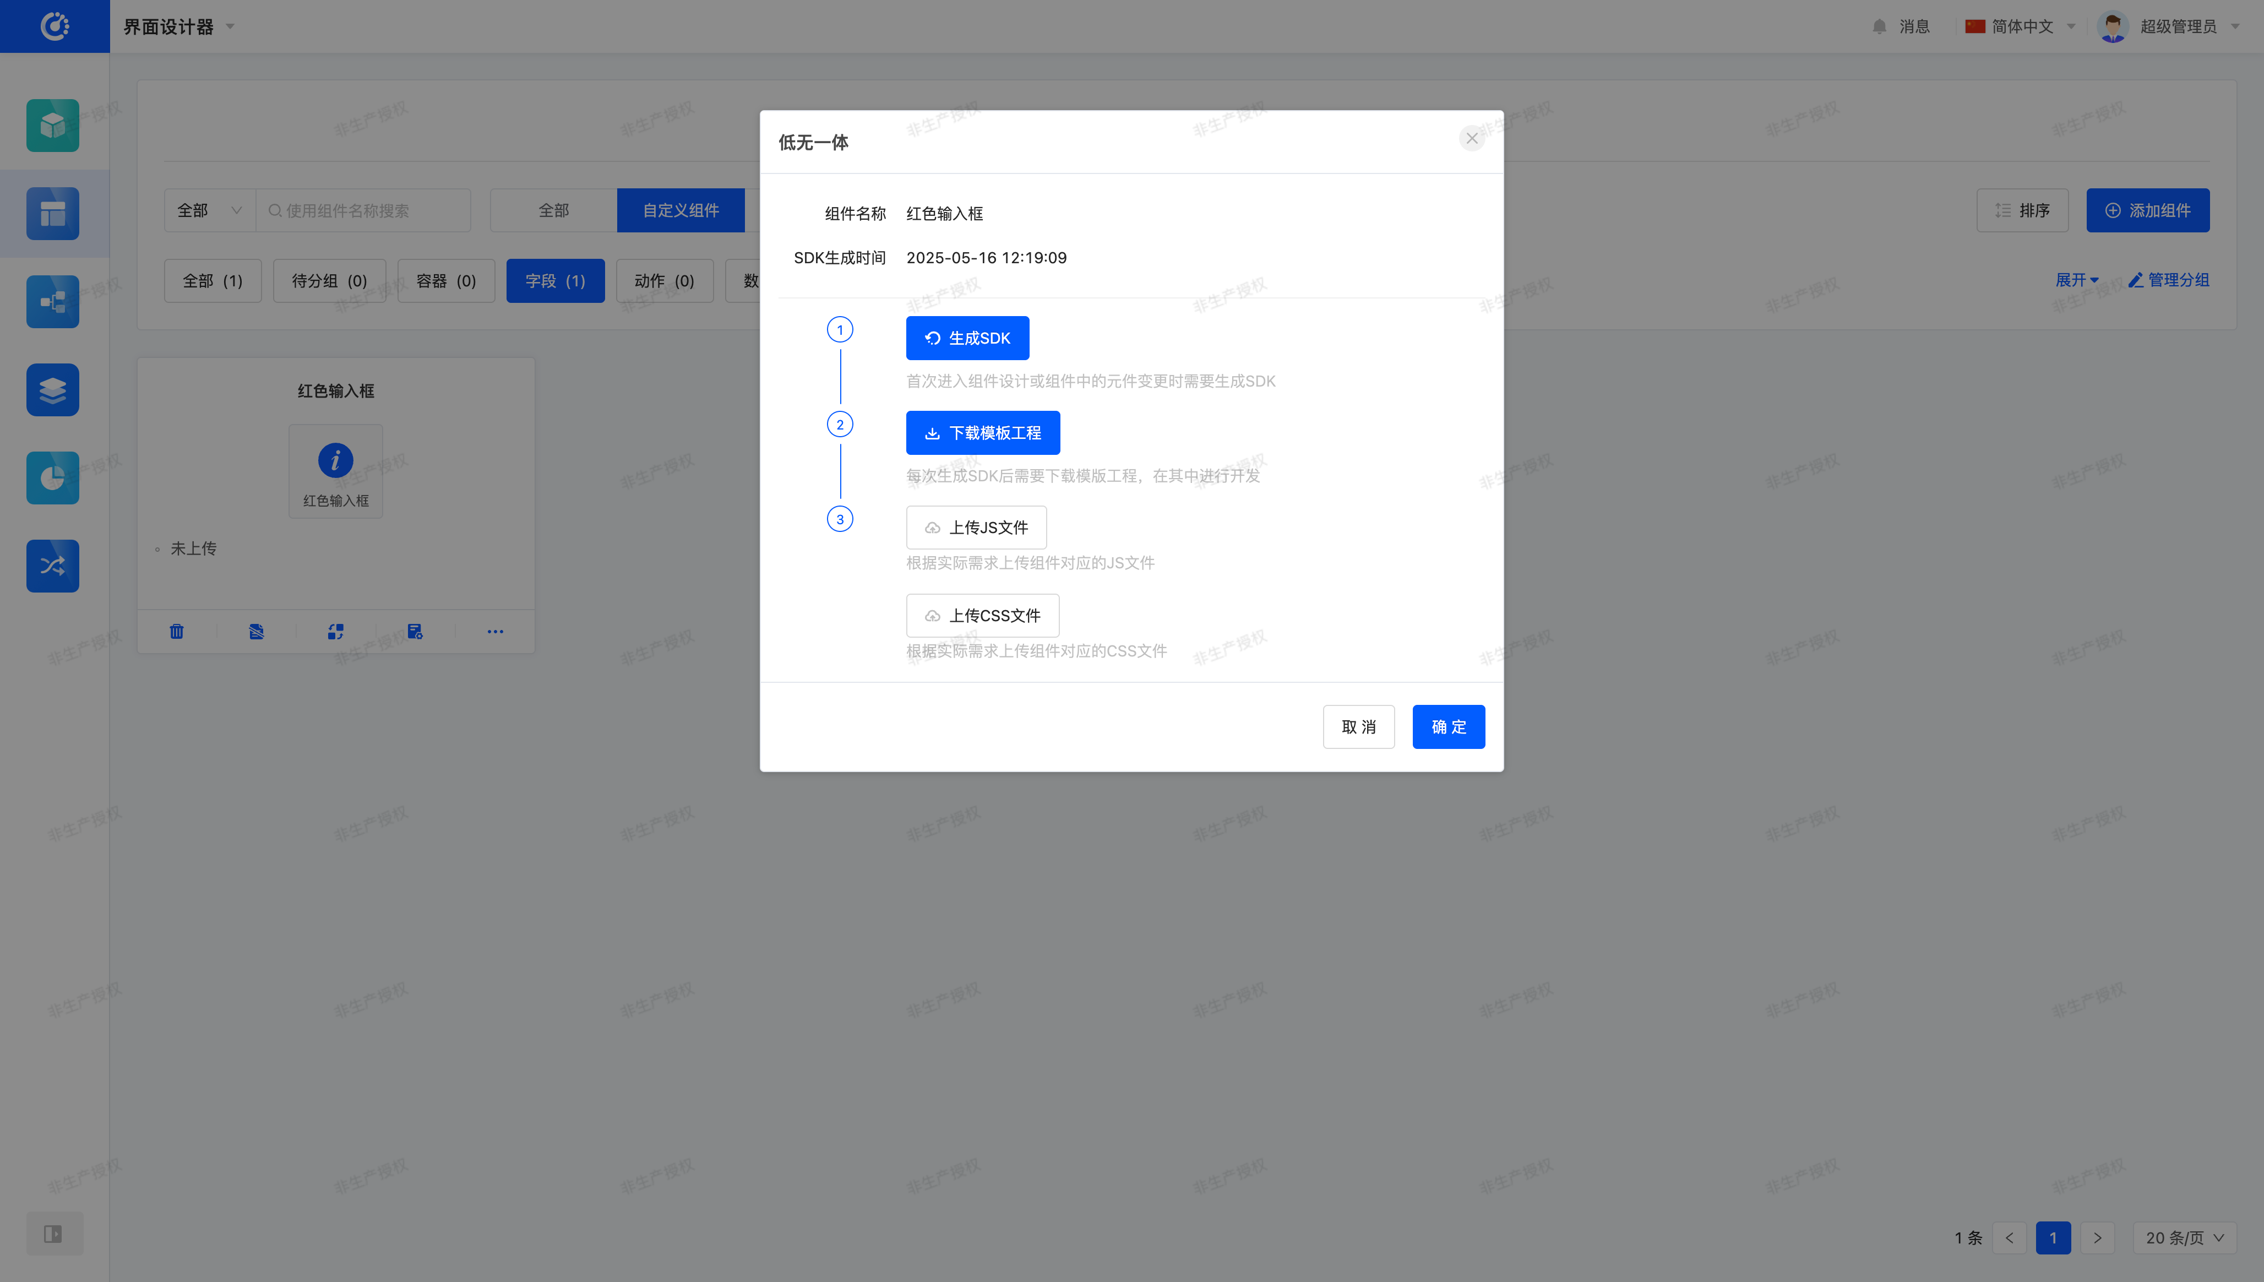Viewport: 2264px width, 1282px height.
Task: Select the 字段 (1) category tab
Action: coord(554,281)
